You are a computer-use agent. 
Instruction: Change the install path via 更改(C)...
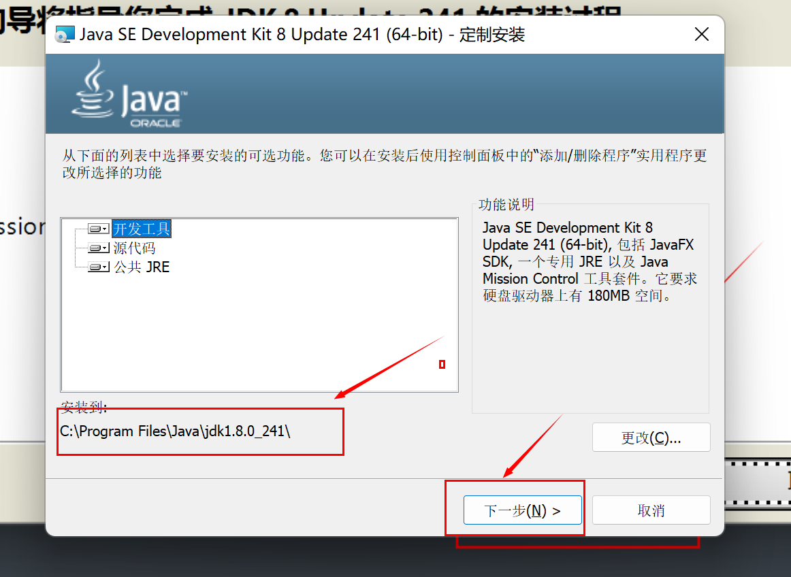pos(651,438)
